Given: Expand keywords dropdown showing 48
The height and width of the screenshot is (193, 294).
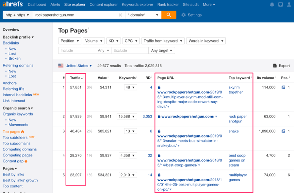Looking at the screenshot, I should click(x=130, y=87).
